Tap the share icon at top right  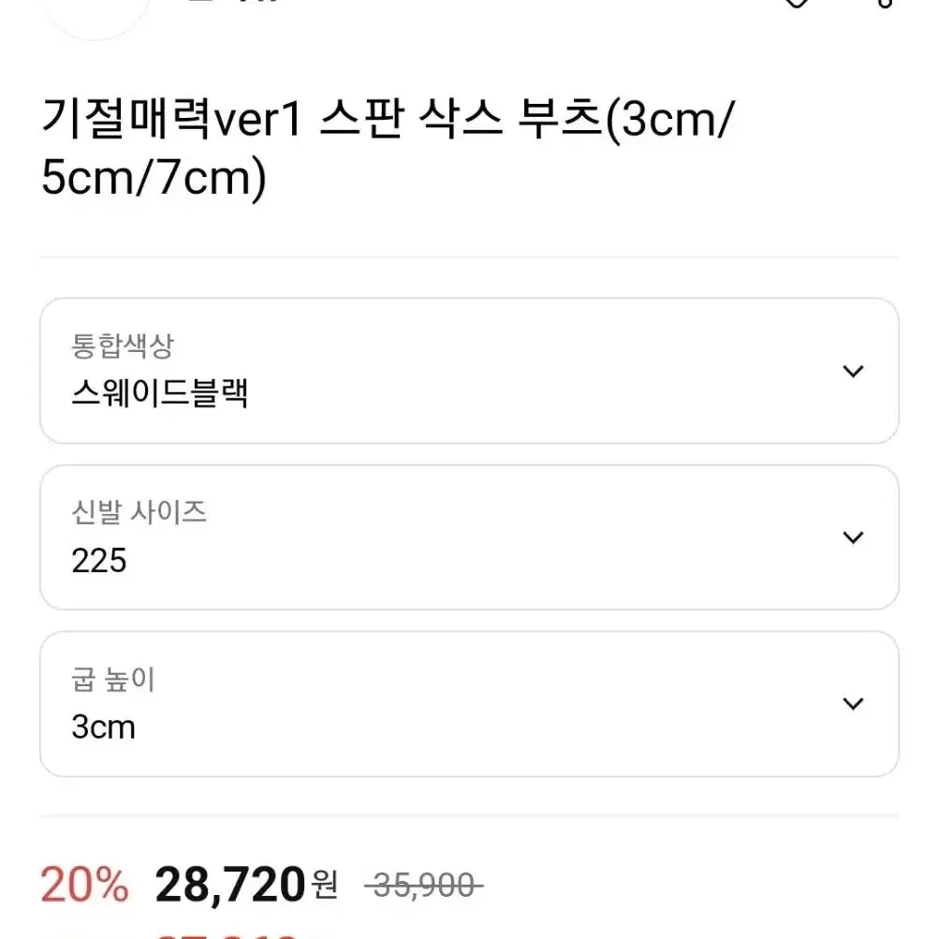[885, 3]
